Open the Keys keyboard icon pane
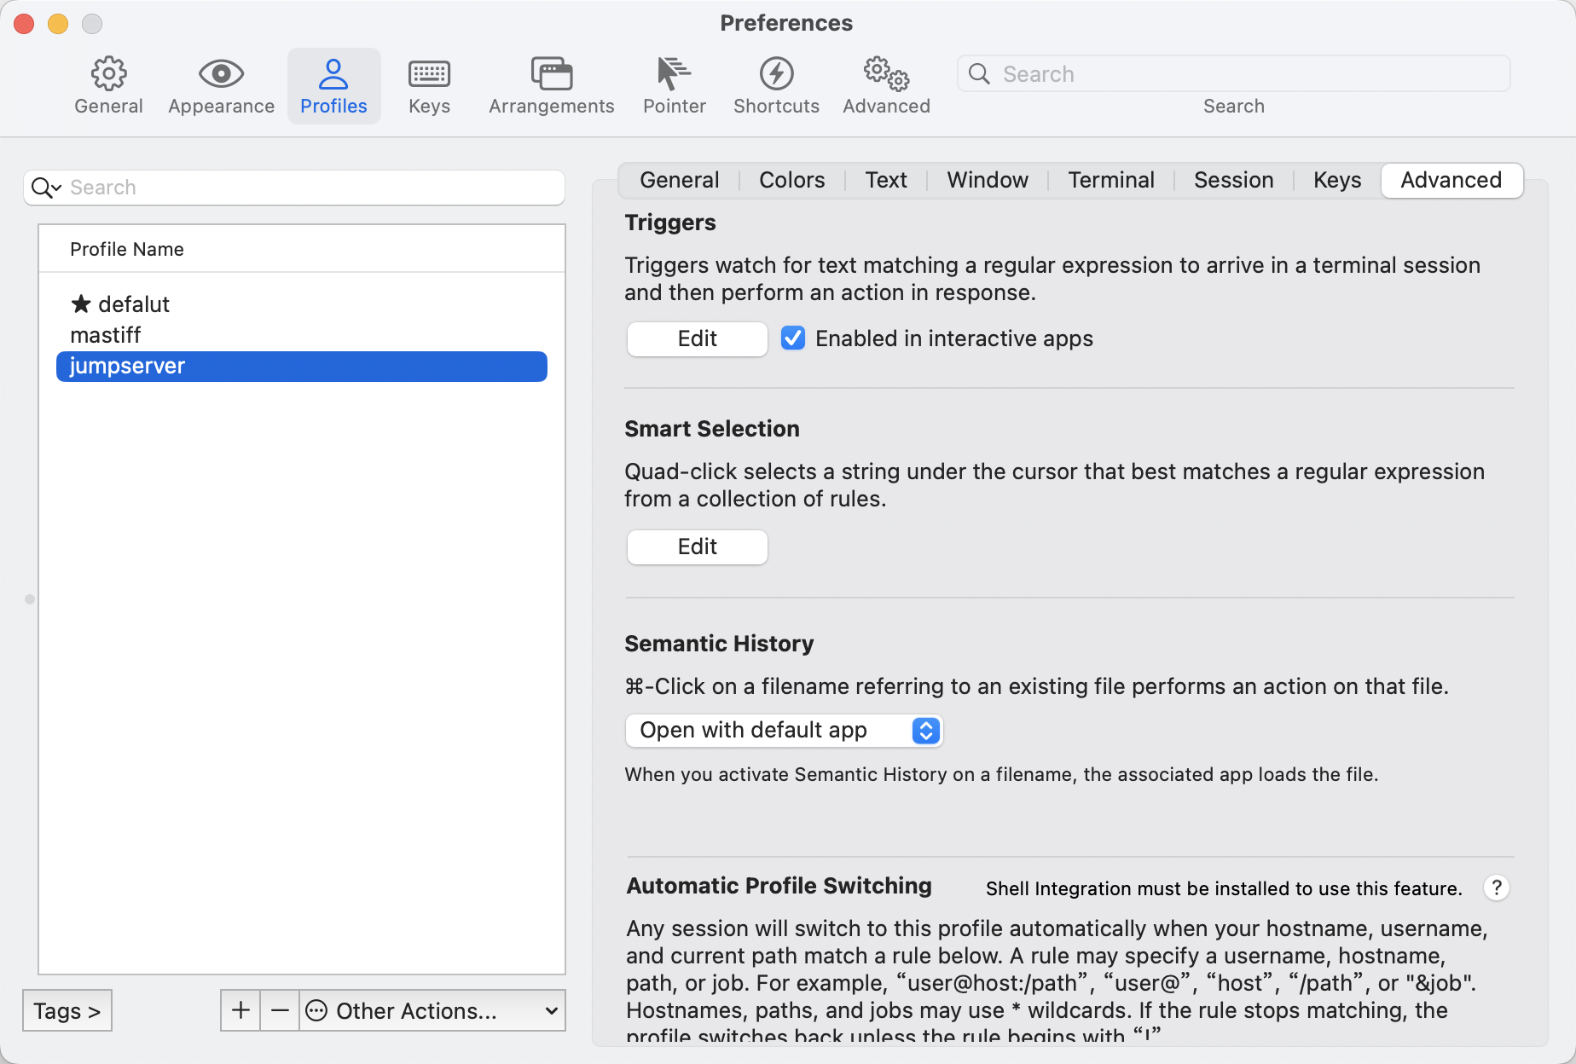Image resolution: width=1576 pixels, height=1064 pixels. tap(429, 85)
